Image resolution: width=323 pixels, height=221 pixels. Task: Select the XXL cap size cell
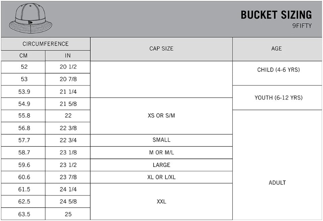point(162,202)
